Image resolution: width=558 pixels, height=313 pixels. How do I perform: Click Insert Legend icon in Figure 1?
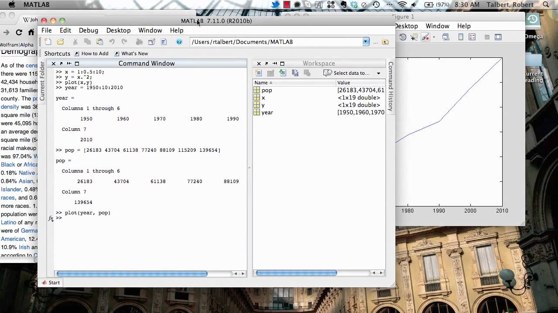click(472, 37)
